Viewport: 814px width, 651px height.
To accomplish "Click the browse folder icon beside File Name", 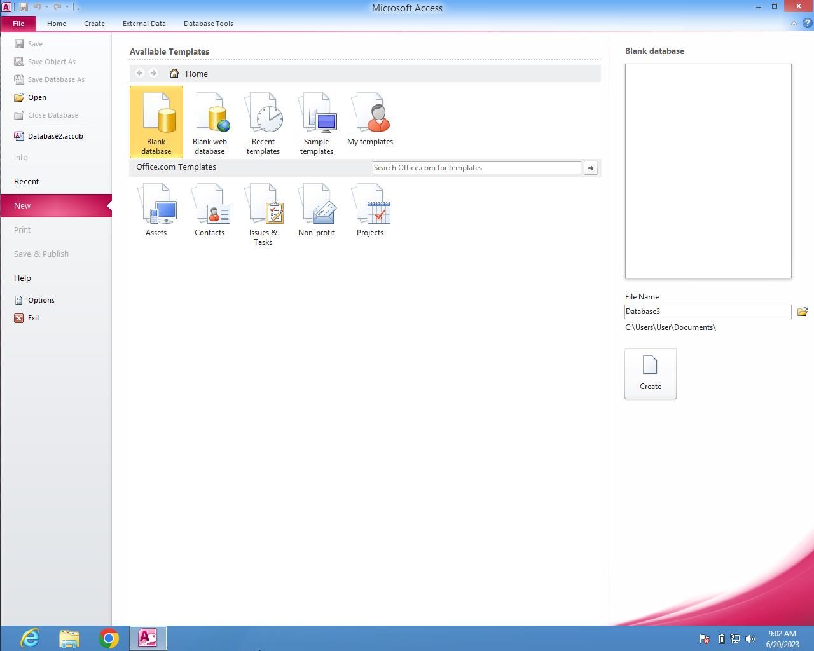I will [x=802, y=312].
